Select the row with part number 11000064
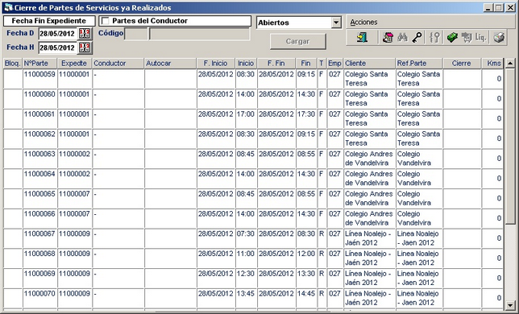The height and width of the screenshot is (314, 519). coord(253,179)
